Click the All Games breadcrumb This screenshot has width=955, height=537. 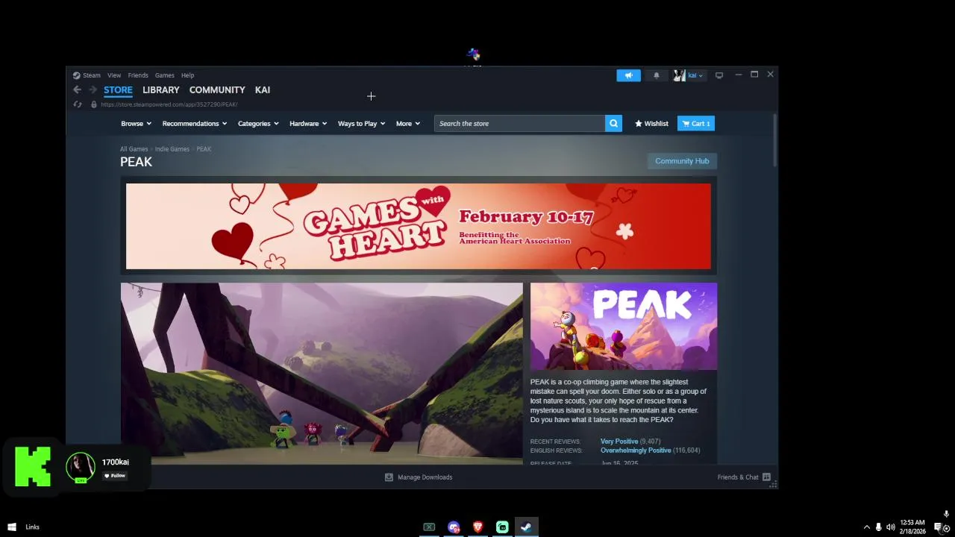(134, 149)
